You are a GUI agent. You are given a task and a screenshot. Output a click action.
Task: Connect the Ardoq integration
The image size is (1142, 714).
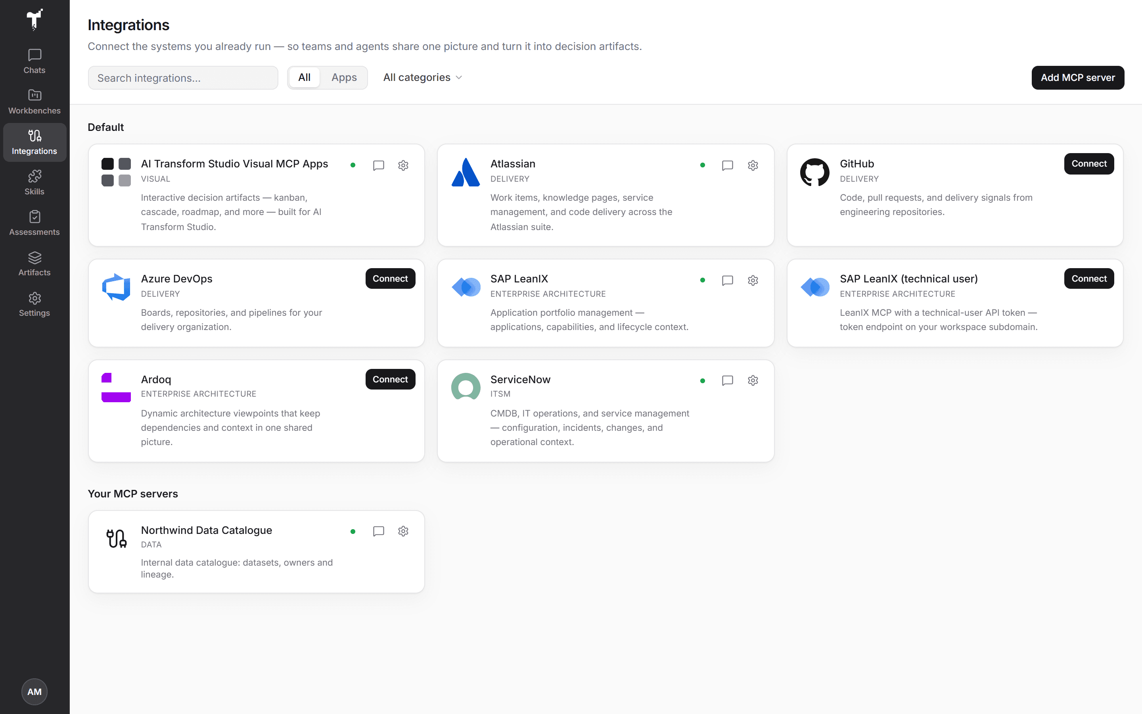390,379
